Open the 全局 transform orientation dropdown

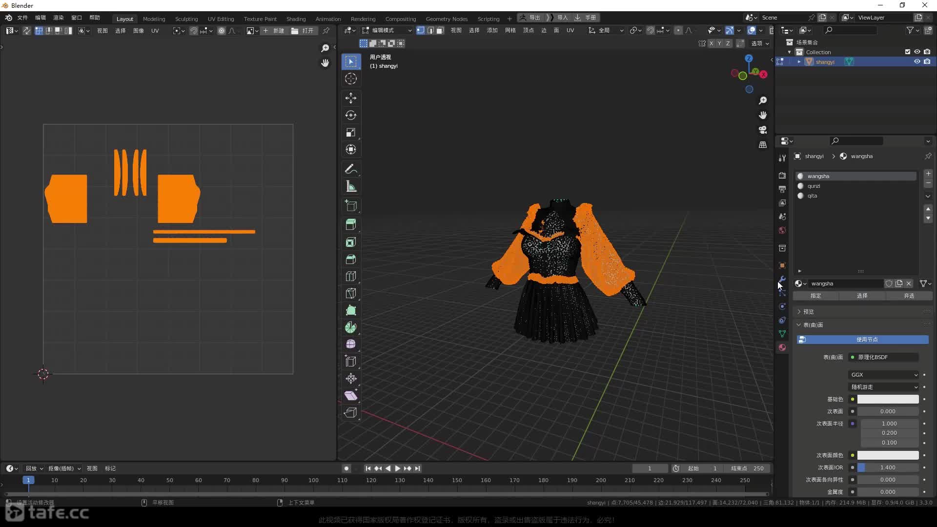[x=606, y=30]
